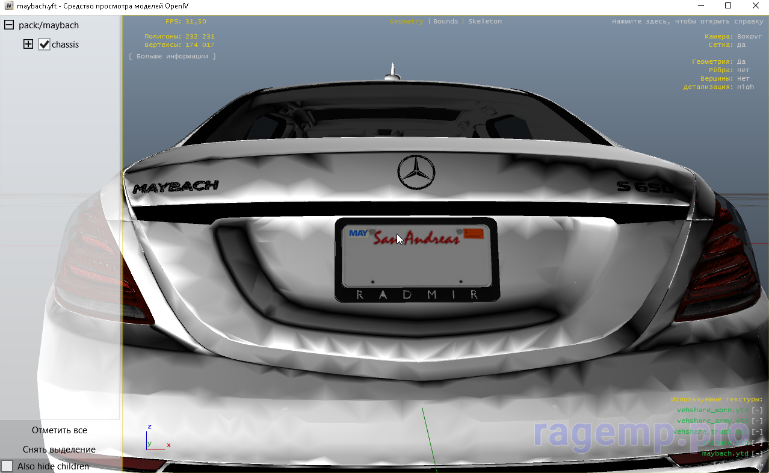The image size is (769, 473).
Task: Remove vehshare_army.ytd texture via [-] icon
Action: pos(757,421)
